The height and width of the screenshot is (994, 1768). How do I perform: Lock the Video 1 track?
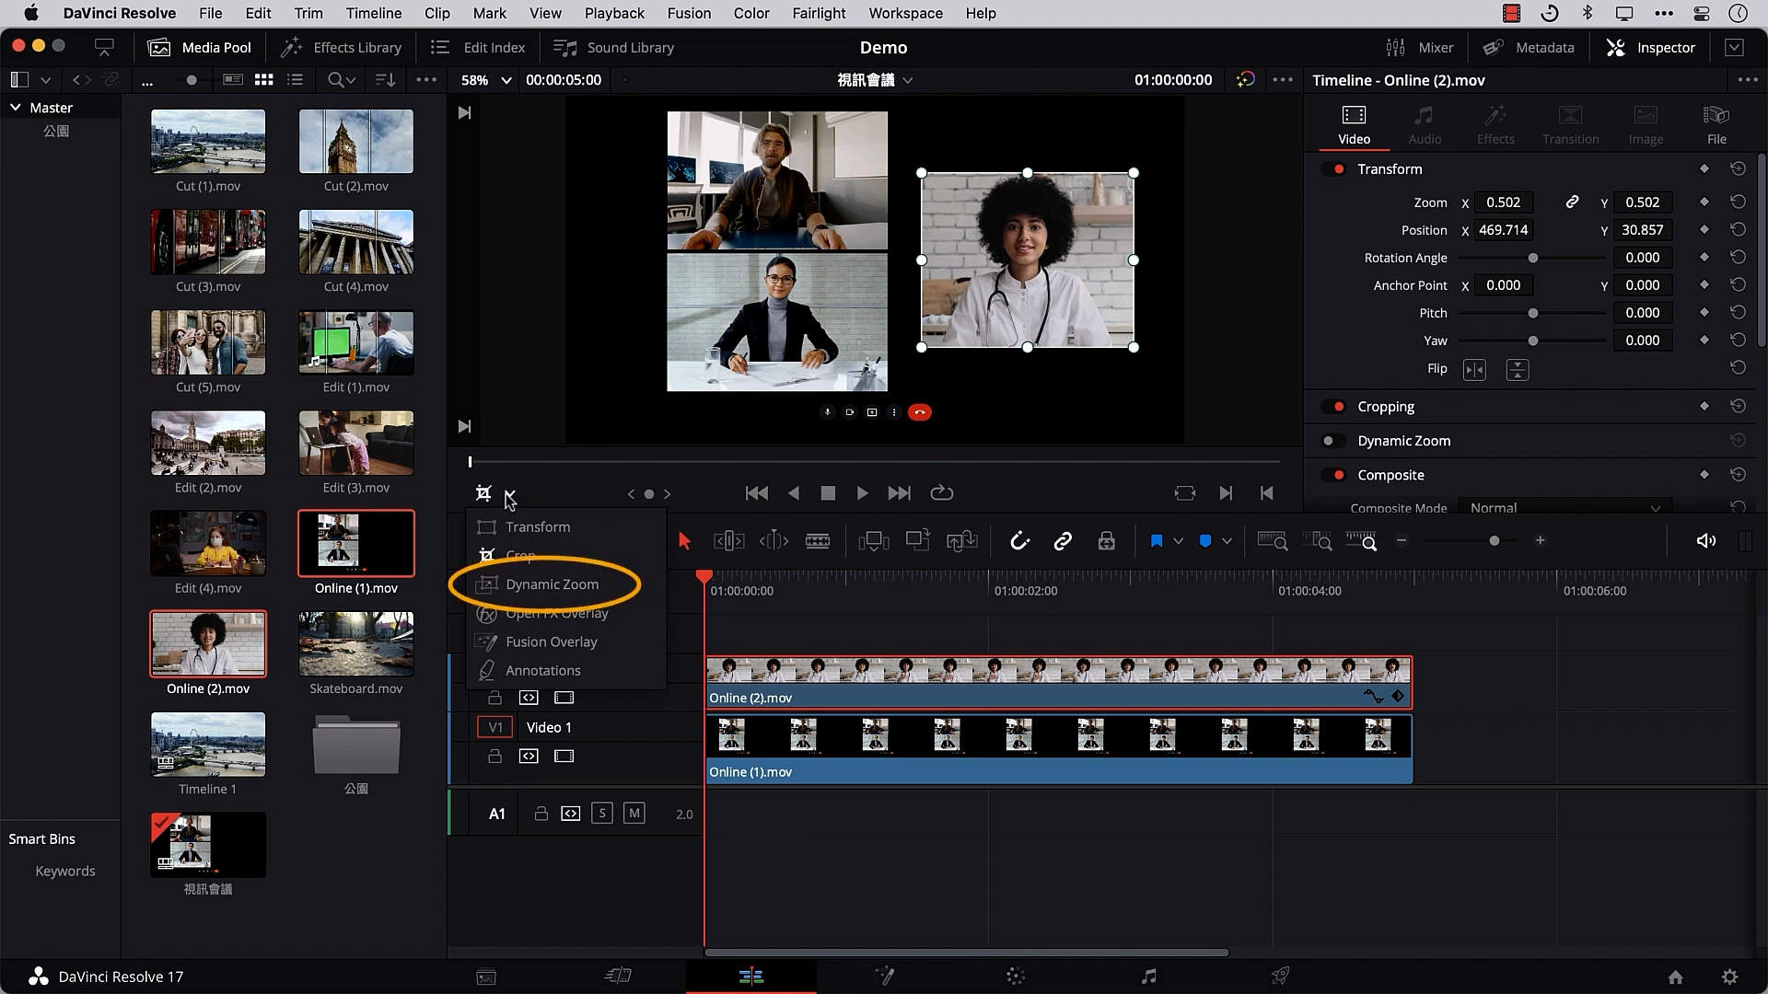pos(495,756)
